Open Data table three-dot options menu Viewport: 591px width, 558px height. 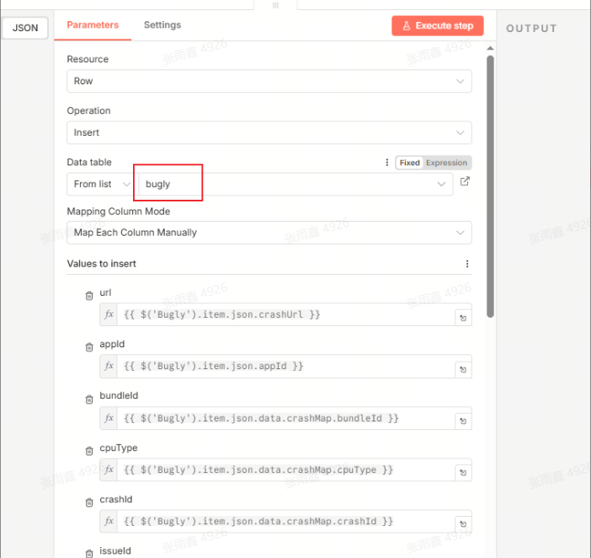[387, 163]
